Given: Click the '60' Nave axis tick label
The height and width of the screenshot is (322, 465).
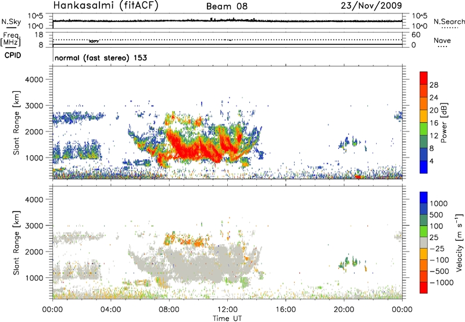Looking at the screenshot, I should pos(416,35).
